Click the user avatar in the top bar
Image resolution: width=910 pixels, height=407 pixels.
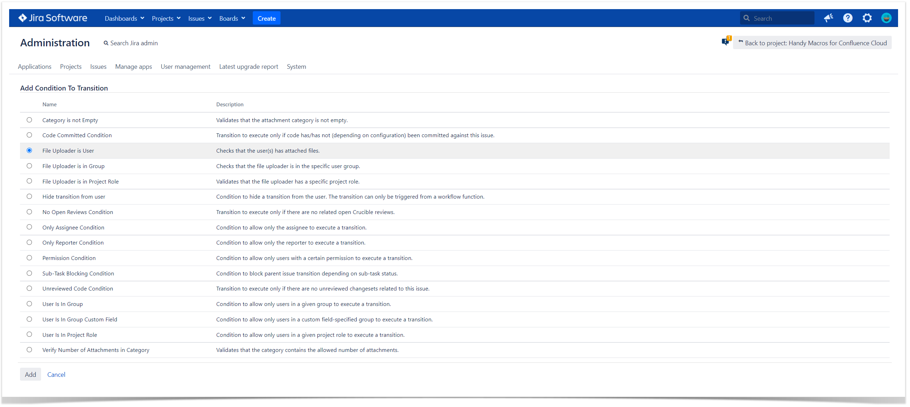(x=887, y=18)
